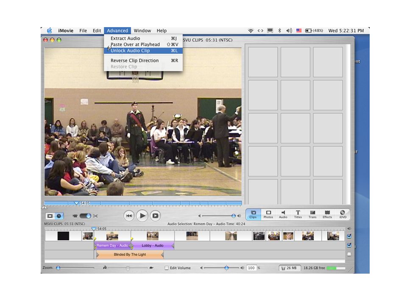
Task: Click the camera mode icon
Action: [75, 216]
